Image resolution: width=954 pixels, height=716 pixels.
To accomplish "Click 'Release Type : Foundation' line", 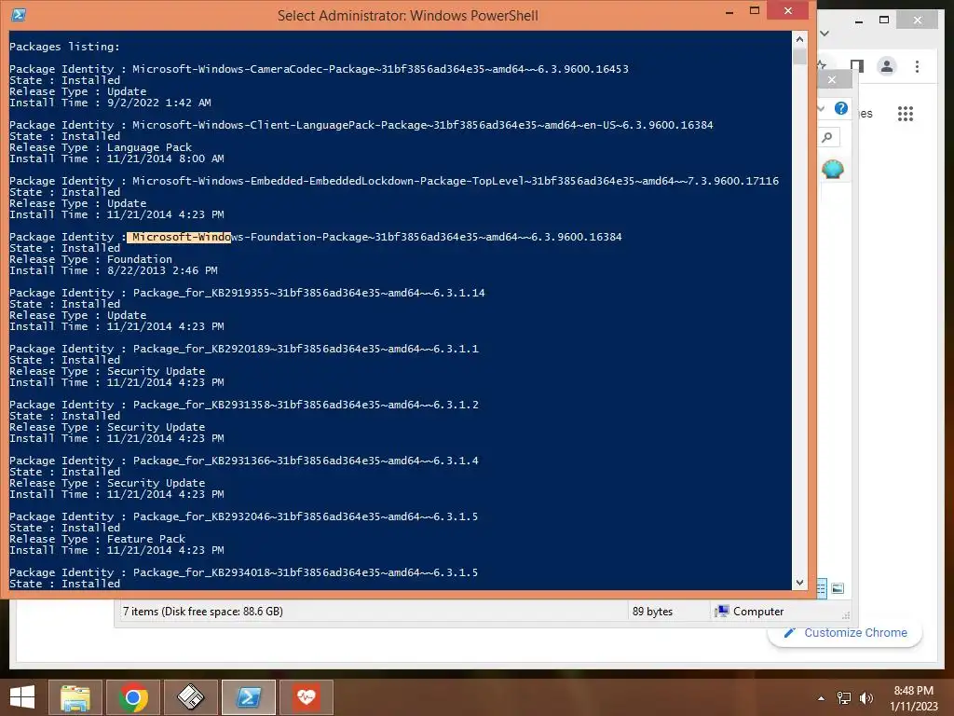I will [x=90, y=259].
